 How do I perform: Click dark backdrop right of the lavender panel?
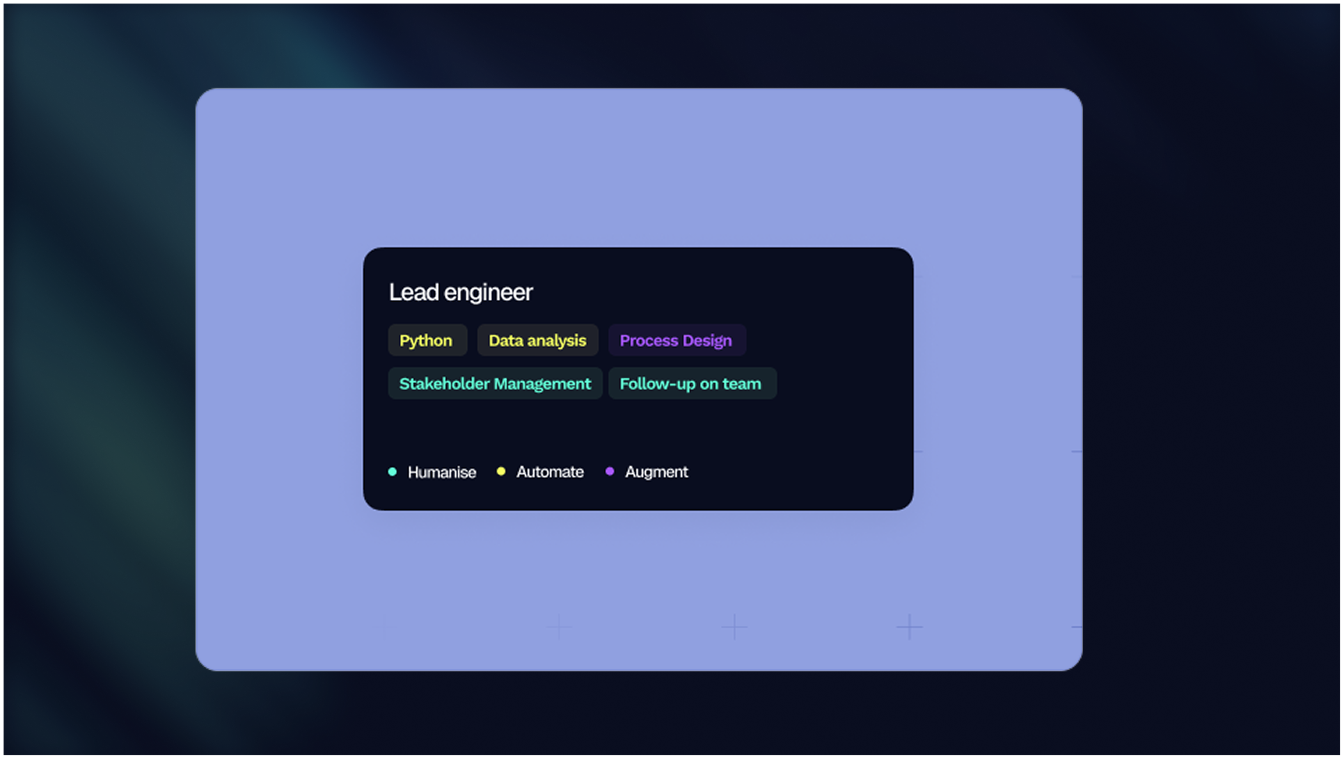point(1211,379)
